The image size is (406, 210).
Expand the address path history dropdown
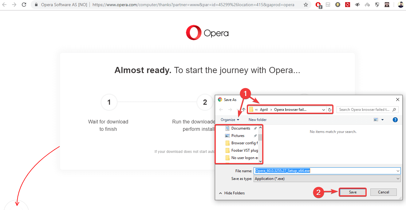tap(324, 110)
